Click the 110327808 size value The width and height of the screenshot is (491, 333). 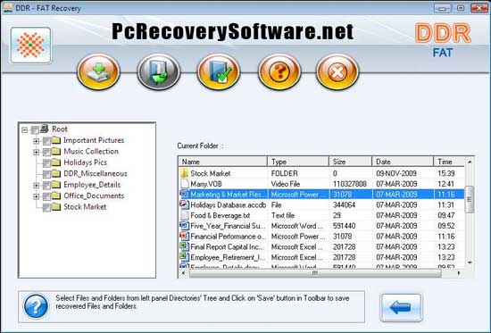tap(350, 184)
